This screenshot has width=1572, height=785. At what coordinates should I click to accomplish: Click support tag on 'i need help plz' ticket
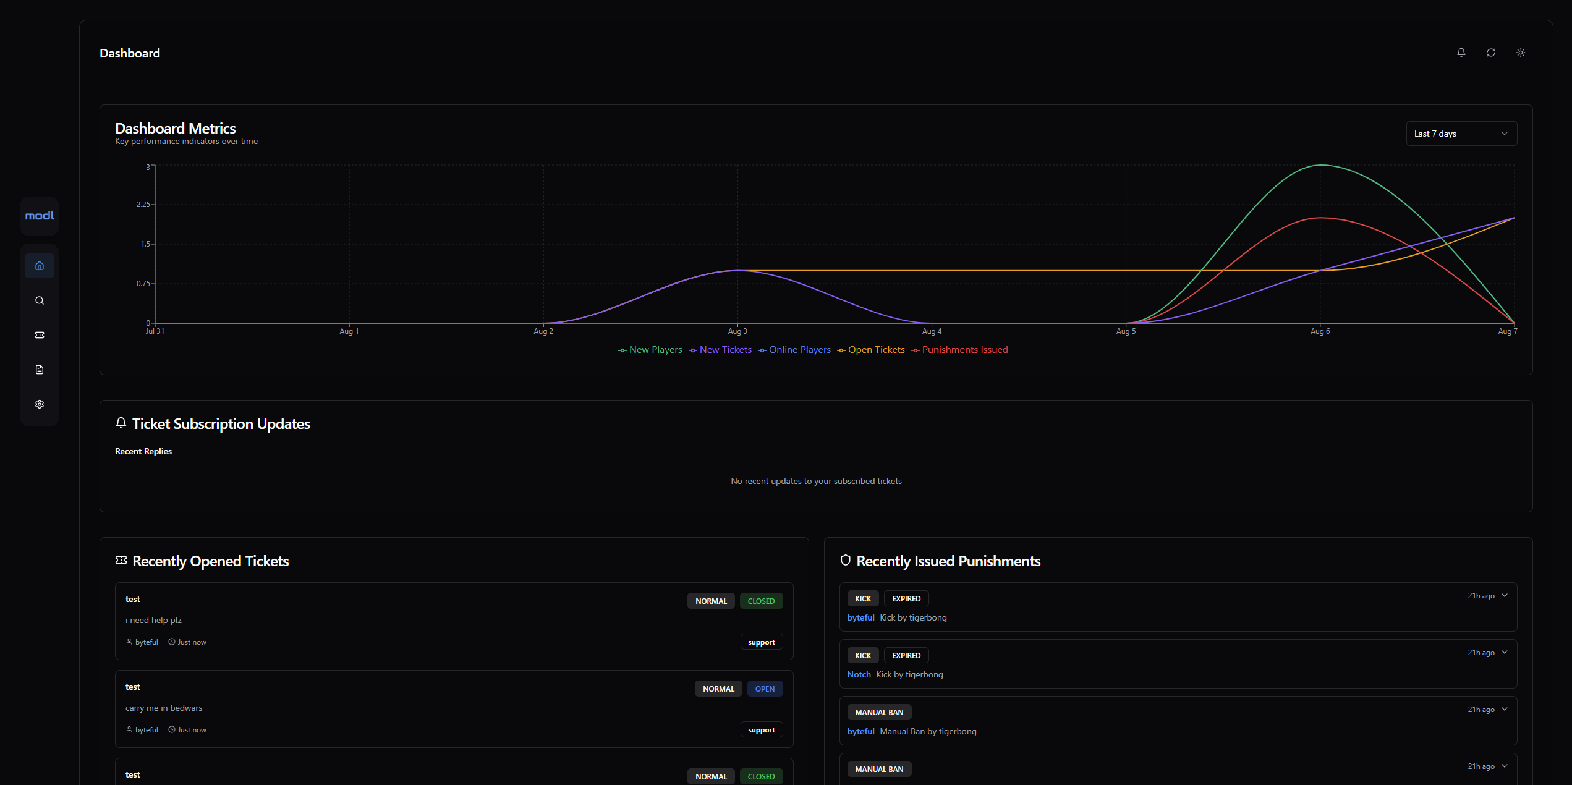point(762,642)
